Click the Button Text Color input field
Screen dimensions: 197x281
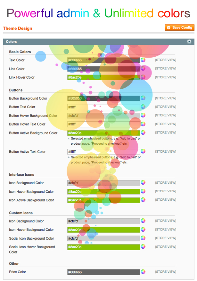coord(103,107)
